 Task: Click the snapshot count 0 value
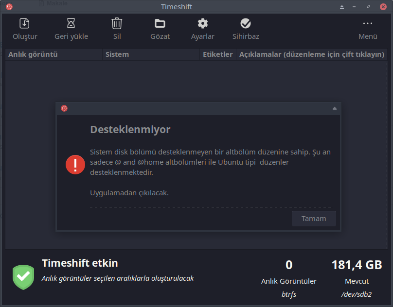coord(289,265)
